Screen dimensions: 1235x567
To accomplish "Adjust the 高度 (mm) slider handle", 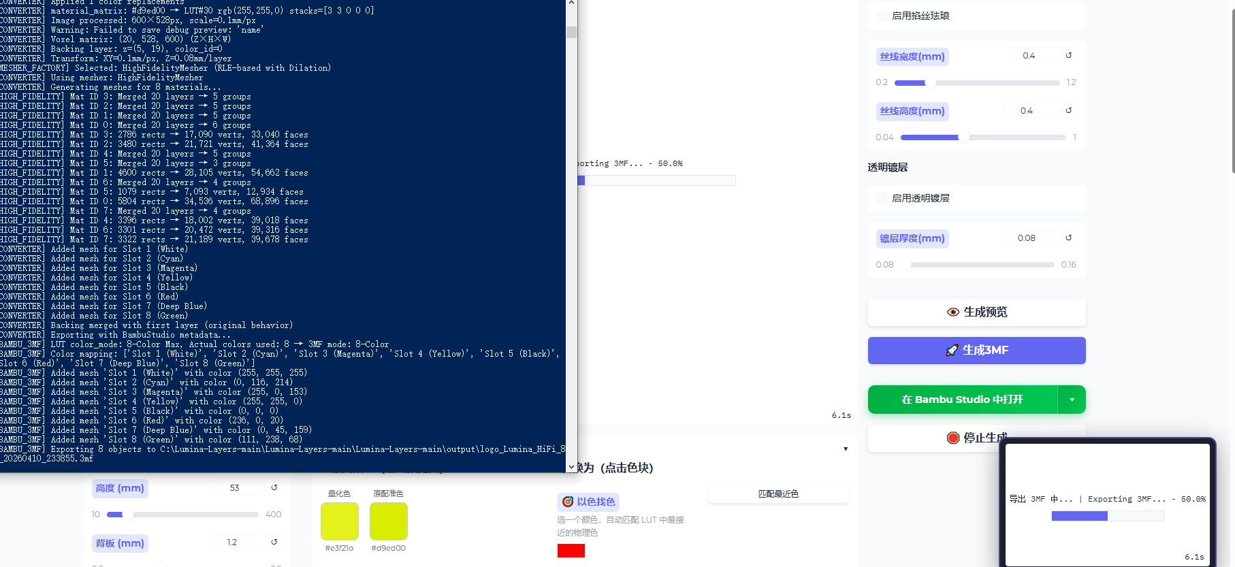I will click(128, 515).
